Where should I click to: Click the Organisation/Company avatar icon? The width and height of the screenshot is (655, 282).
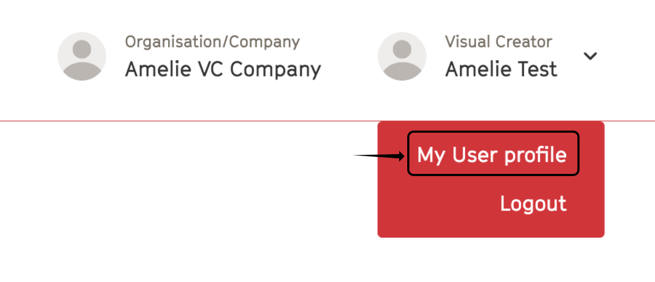click(82, 56)
